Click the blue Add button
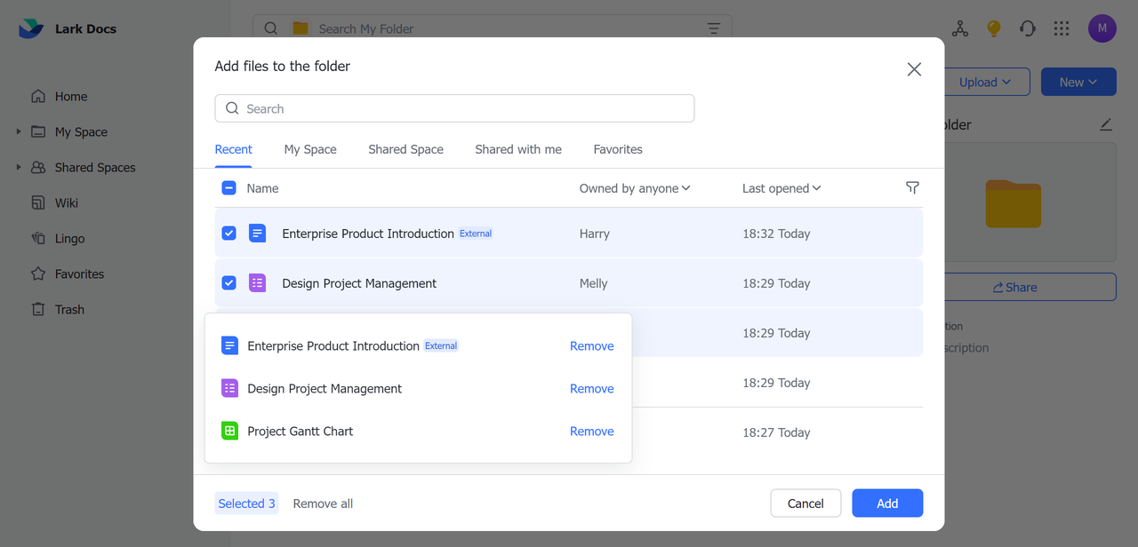 [x=886, y=503]
